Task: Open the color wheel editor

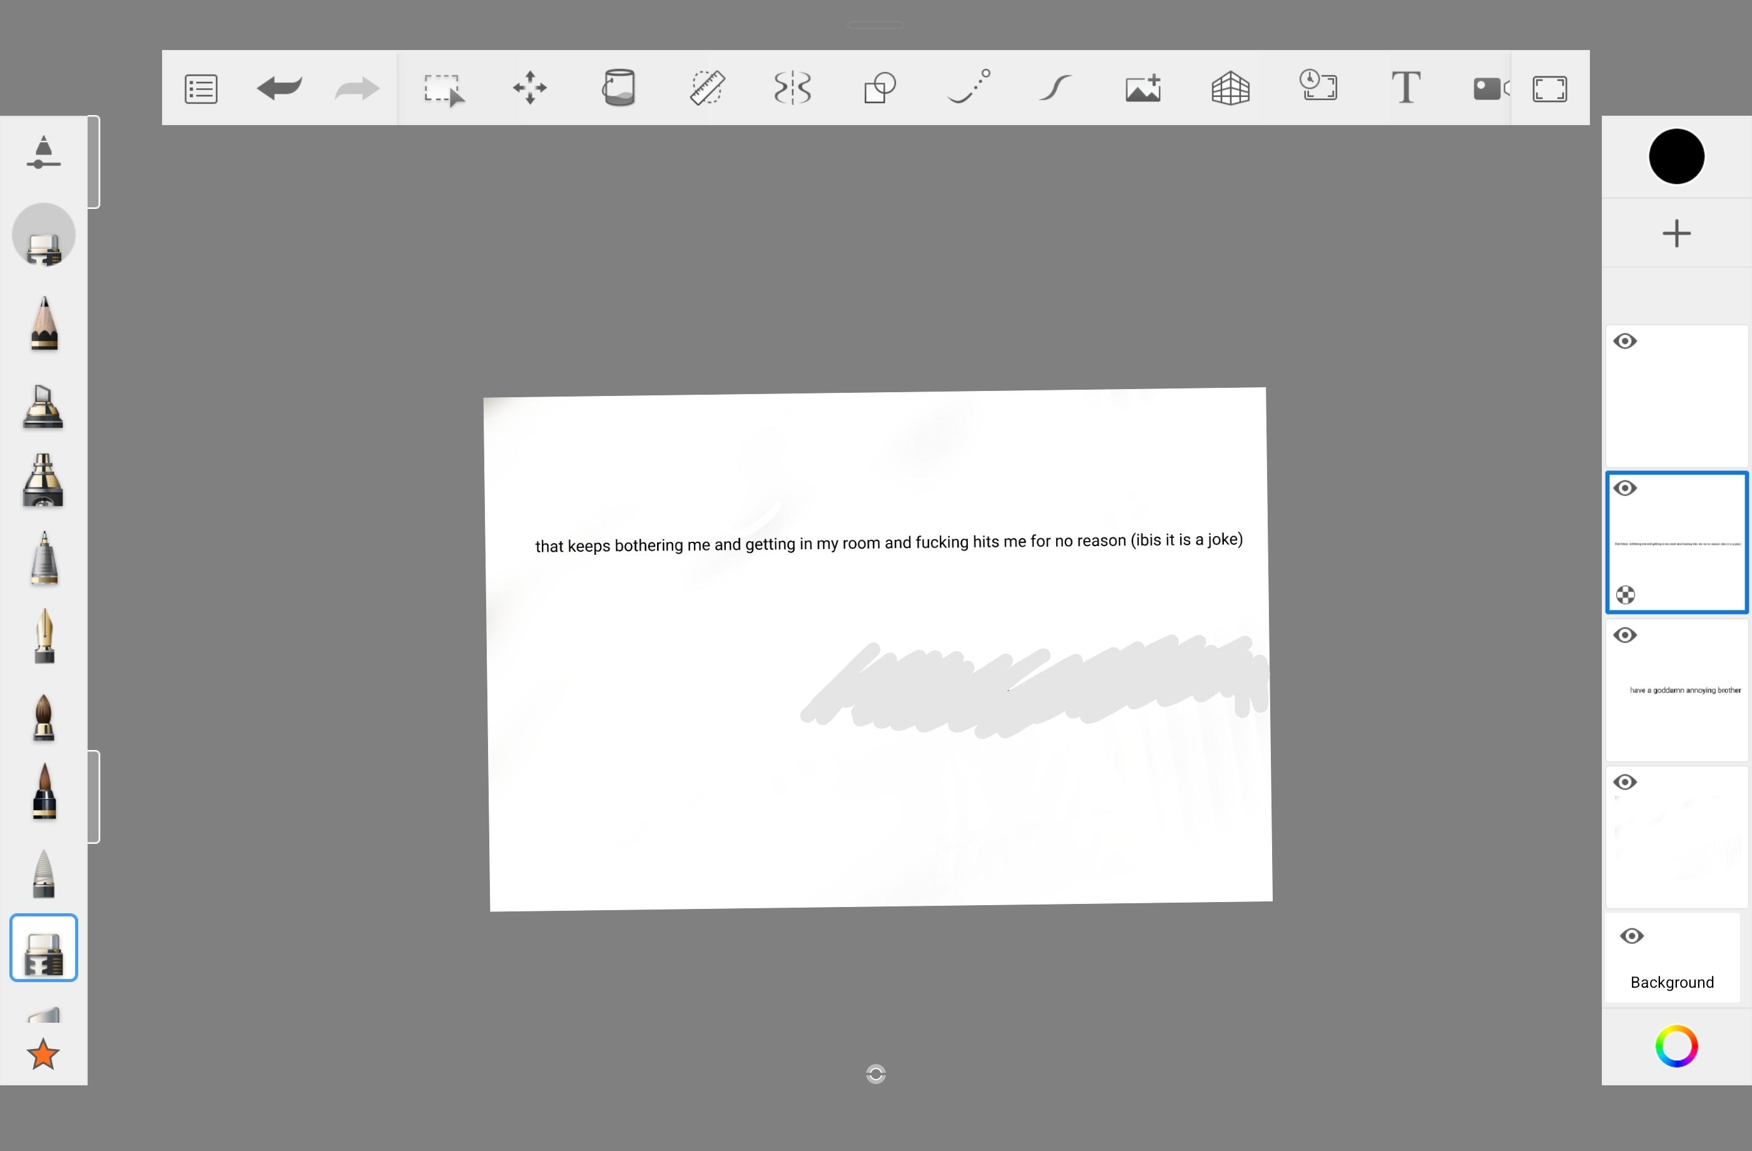Action: click(x=1676, y=1046)
